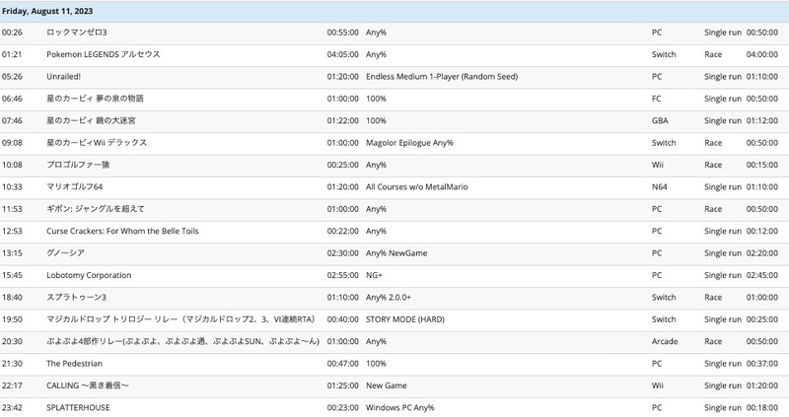Select the 15:45 start time
789x417 pixels.
click(x=12, y=275)
